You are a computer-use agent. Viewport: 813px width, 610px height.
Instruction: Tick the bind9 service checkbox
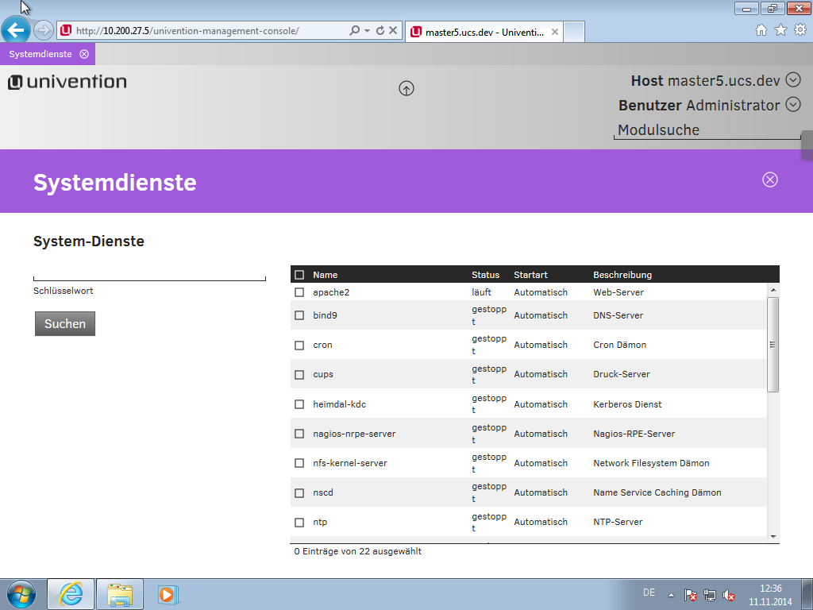[299, 315]
